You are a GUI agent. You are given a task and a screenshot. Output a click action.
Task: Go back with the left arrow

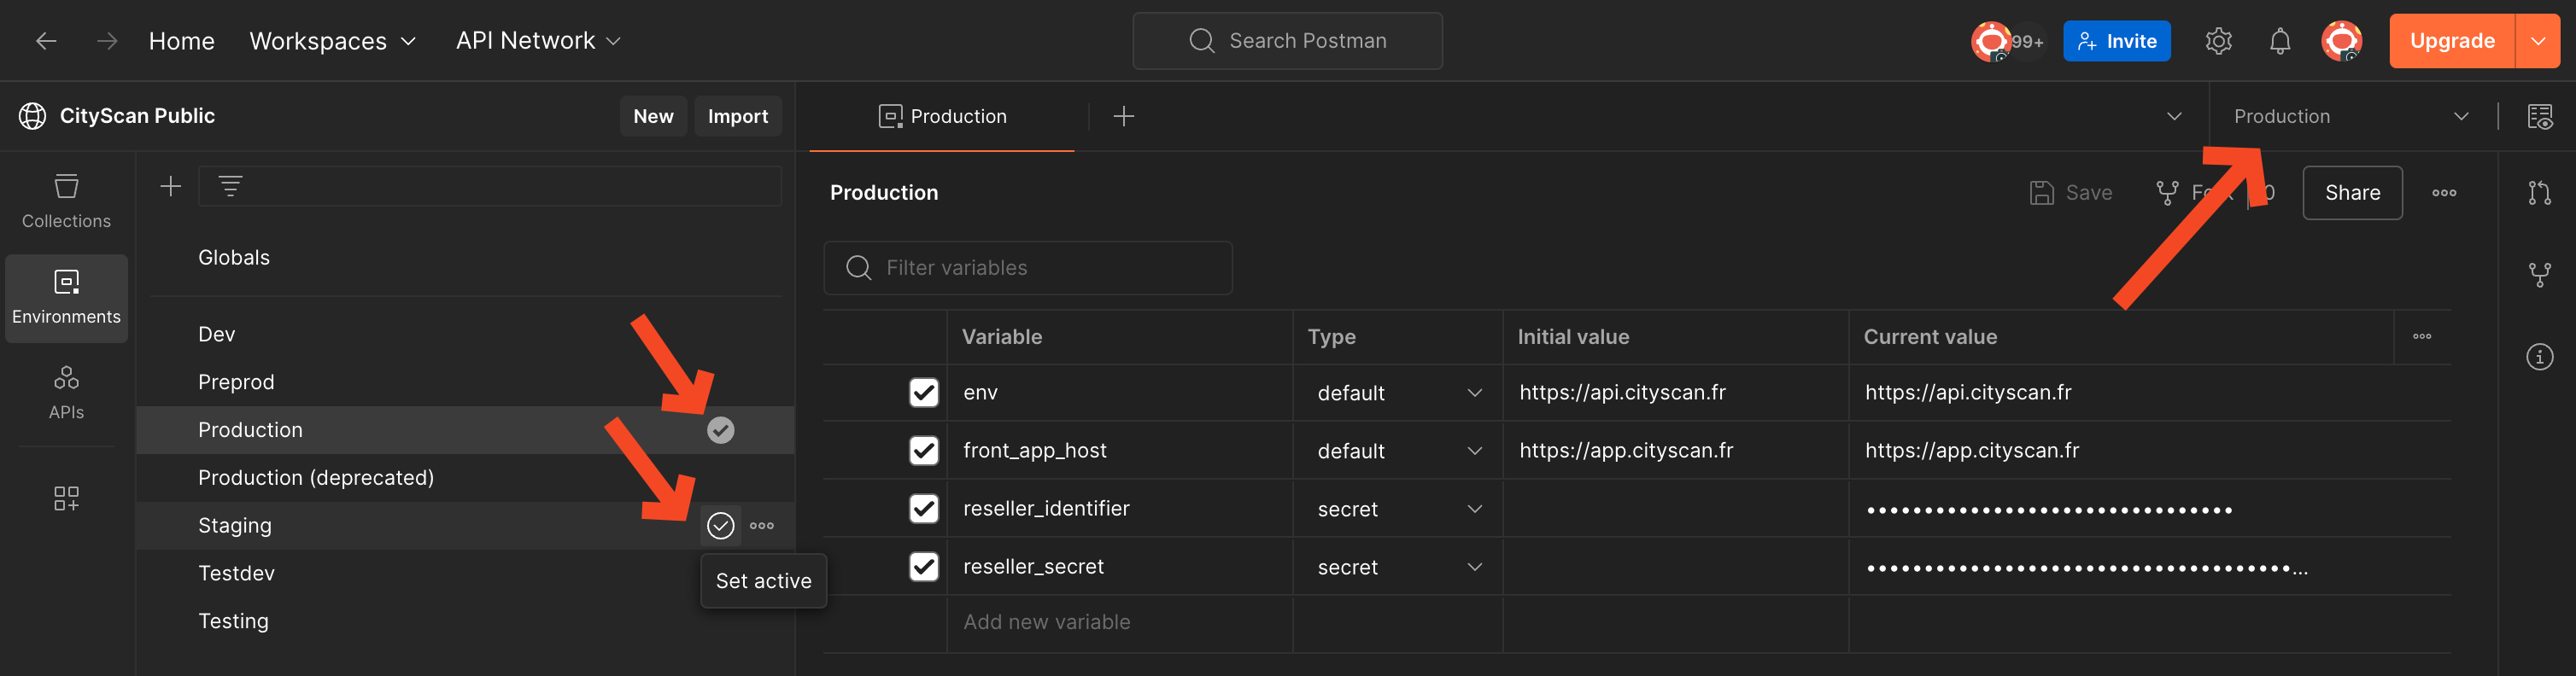tap(46, 41)
